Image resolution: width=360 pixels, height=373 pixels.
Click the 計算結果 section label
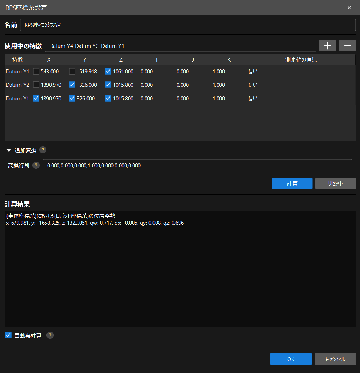tap(17, 204)
